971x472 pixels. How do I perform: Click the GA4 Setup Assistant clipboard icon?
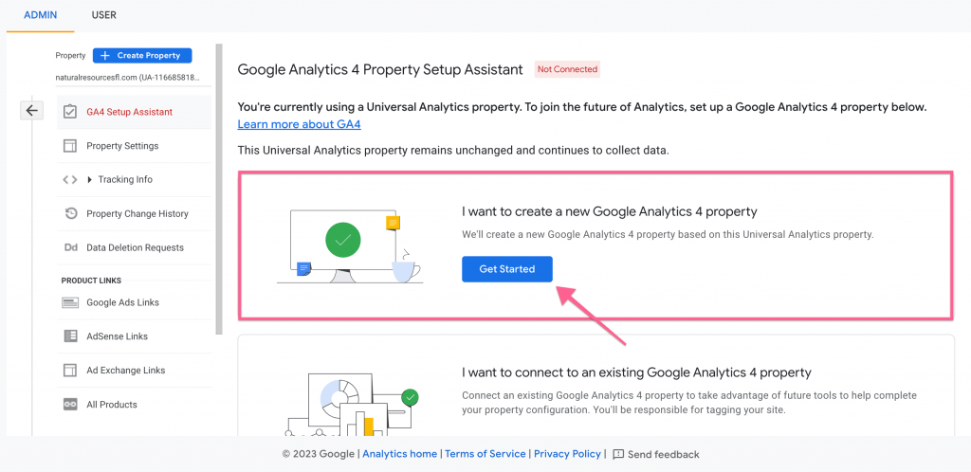70,112
